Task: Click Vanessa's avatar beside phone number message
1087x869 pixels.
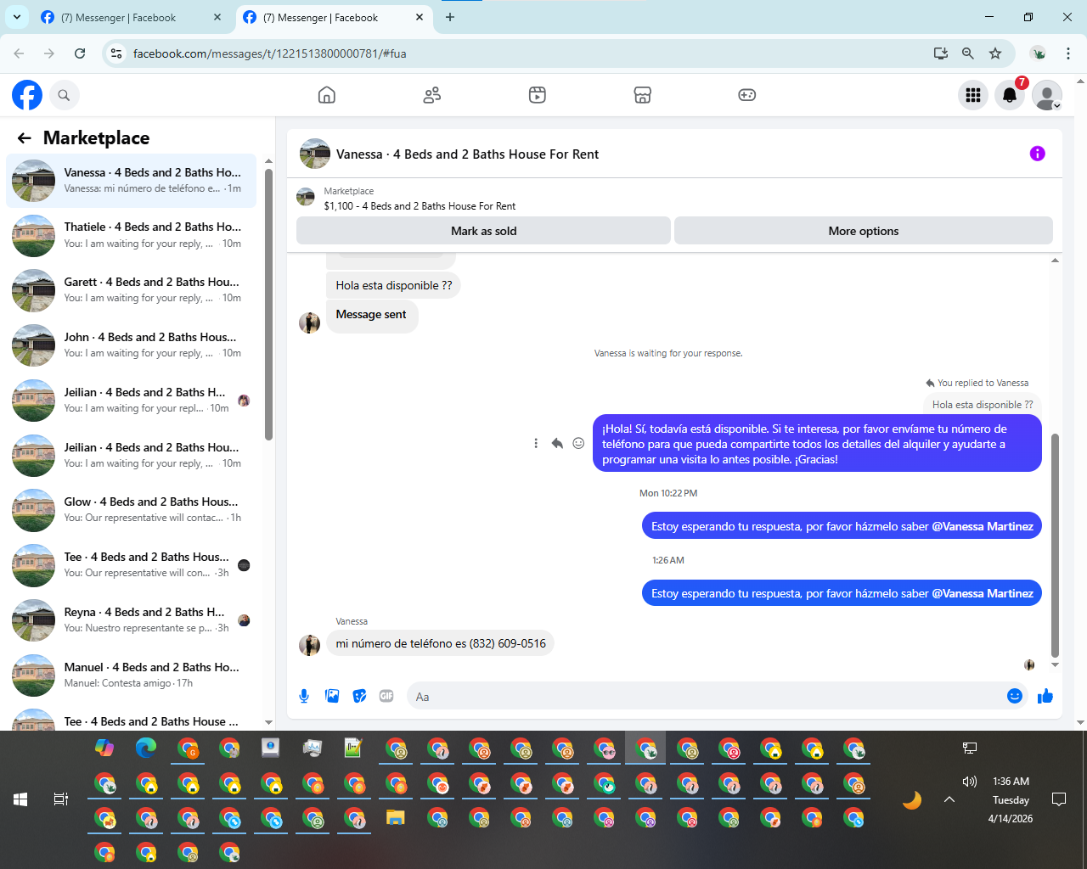Action: [x=309, y=645]
